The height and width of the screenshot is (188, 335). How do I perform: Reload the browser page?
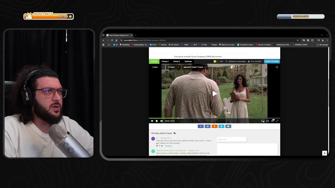click(x=112, y=40)
